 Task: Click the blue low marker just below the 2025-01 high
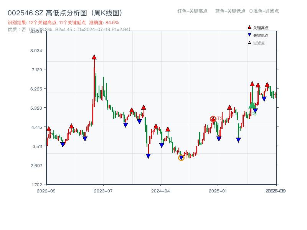219,139
